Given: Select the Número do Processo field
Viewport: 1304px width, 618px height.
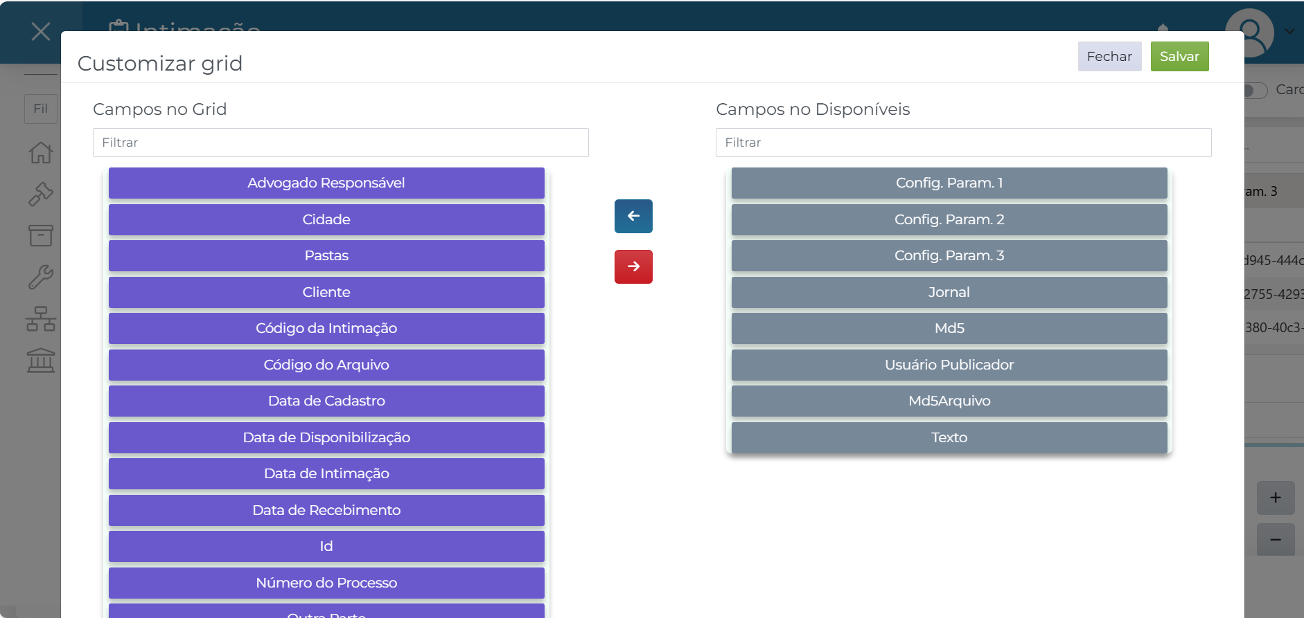Looking at the screenshot, I should (326, 583).
